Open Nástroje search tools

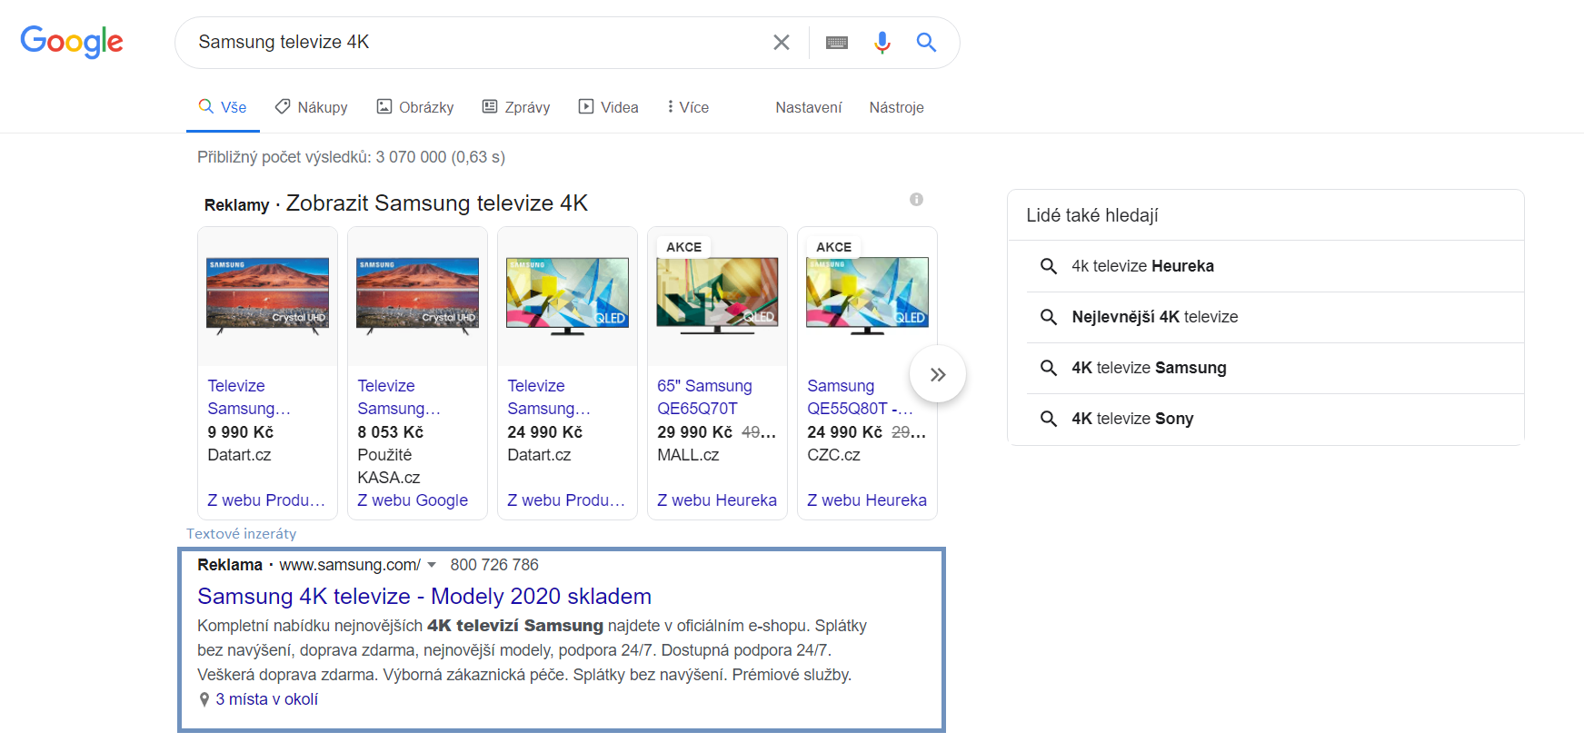click(x=895, y=107)
